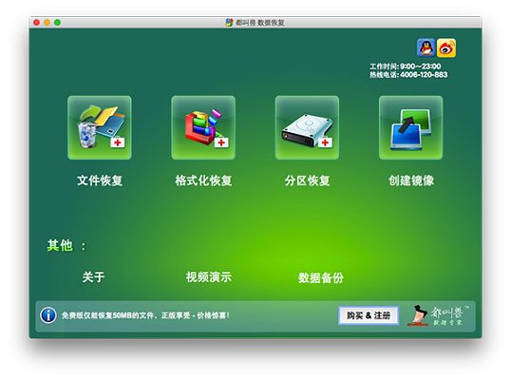
Task: Open the 分区恢复 partition recovery icon
Action: (307, 127)
